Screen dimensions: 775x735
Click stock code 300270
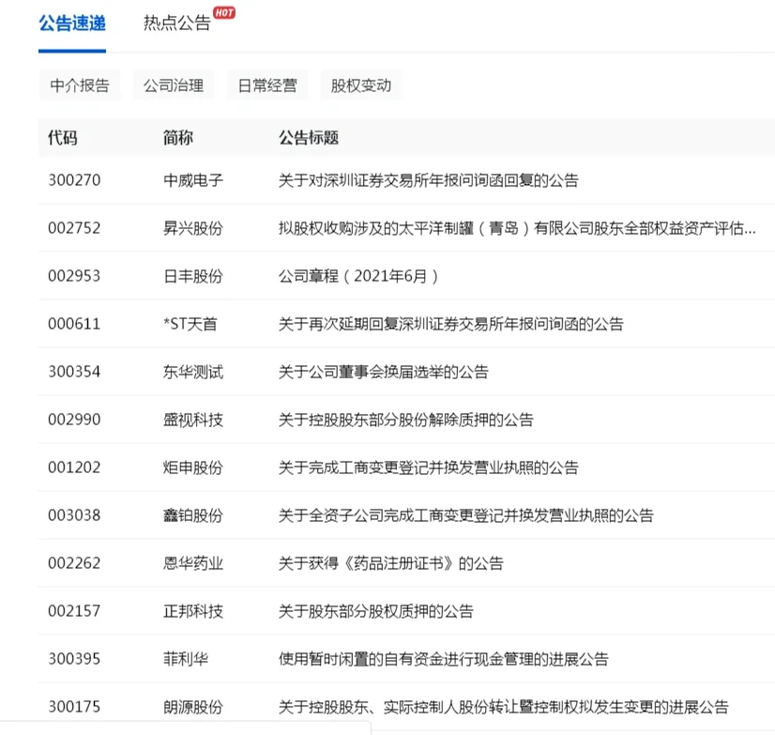click(x=72, y=180)
